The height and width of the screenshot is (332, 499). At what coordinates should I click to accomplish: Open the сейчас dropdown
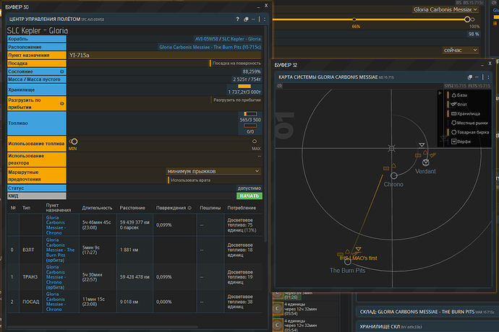point(460,51)
